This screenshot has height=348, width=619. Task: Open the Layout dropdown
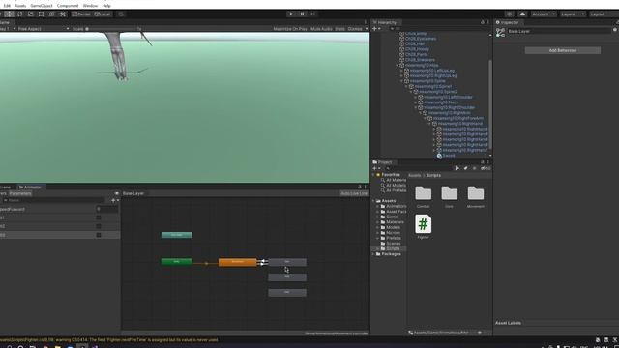pyautogui.click(x=604, y=14)
